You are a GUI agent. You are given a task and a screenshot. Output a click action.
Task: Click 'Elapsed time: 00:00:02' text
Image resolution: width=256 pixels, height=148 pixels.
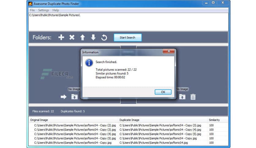(x=110, y=77)
